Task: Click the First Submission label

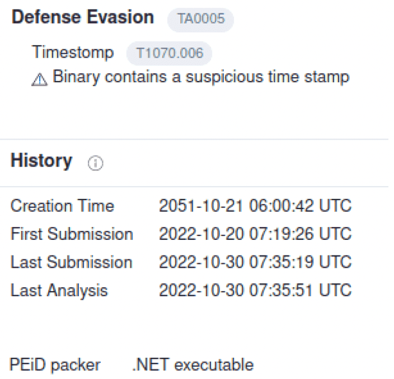Action: click(72, 234)
